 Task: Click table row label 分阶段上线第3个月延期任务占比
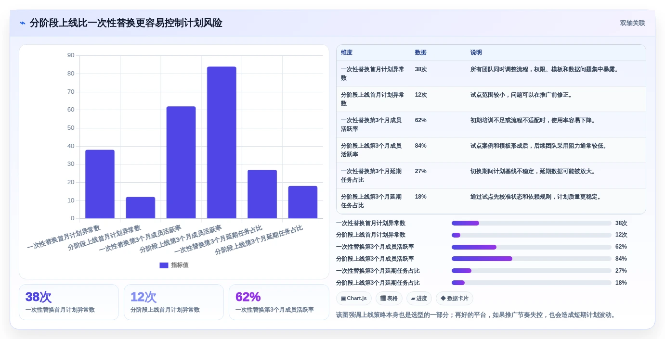point(371,201)
